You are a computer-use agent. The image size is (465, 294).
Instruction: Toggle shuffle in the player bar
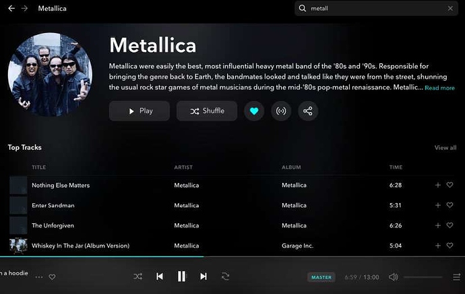(137, 277)
